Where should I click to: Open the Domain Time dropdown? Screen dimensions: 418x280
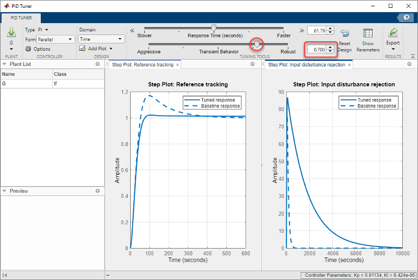click(101, 39)
